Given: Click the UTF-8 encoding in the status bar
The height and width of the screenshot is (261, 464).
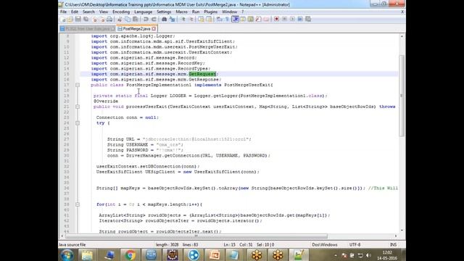Looking at the screenshot, I should (355, 245).
